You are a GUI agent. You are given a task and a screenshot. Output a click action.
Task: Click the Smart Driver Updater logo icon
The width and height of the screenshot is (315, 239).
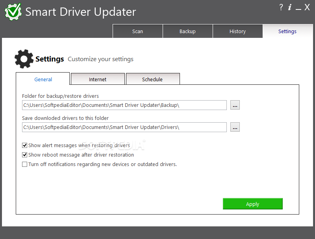coord(13,12)
